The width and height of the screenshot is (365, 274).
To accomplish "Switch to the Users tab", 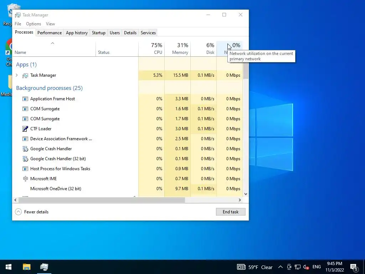I will tap(115, 33).
